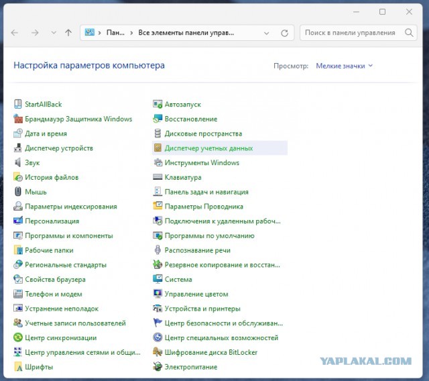Image resolution: width=429 pixels, height=381 pixels.
Task: Go up one level arrow
Action: click(68, 33)
